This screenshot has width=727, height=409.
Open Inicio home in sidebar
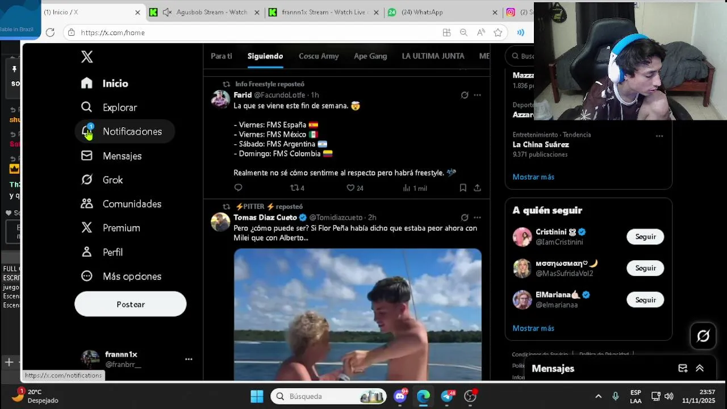(x=105, y=84)
